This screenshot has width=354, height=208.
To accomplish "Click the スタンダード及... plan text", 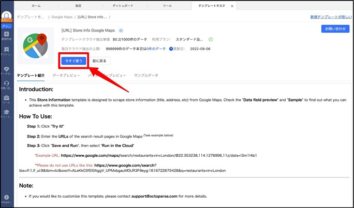I will 189,39.
